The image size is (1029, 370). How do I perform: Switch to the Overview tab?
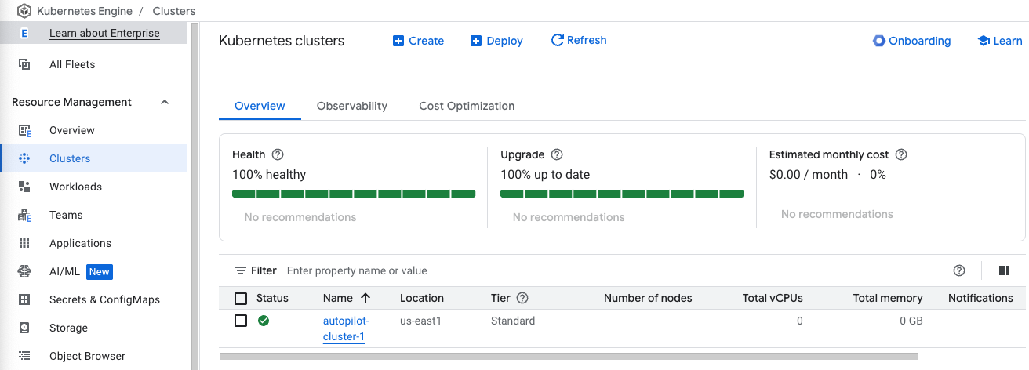click(x=260, y=106)
